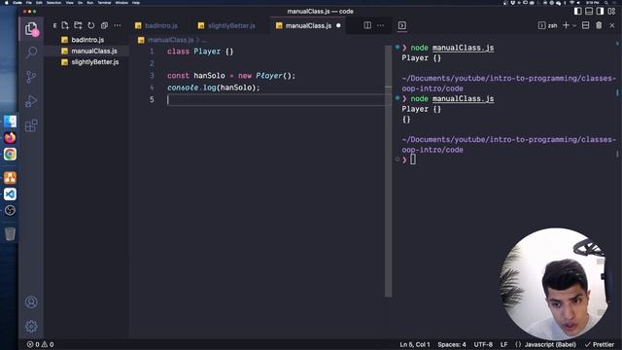Expand the breadcrumb ellipsis symbol
622x350 pixels.
pyautogui.click(x=205, y=40)
